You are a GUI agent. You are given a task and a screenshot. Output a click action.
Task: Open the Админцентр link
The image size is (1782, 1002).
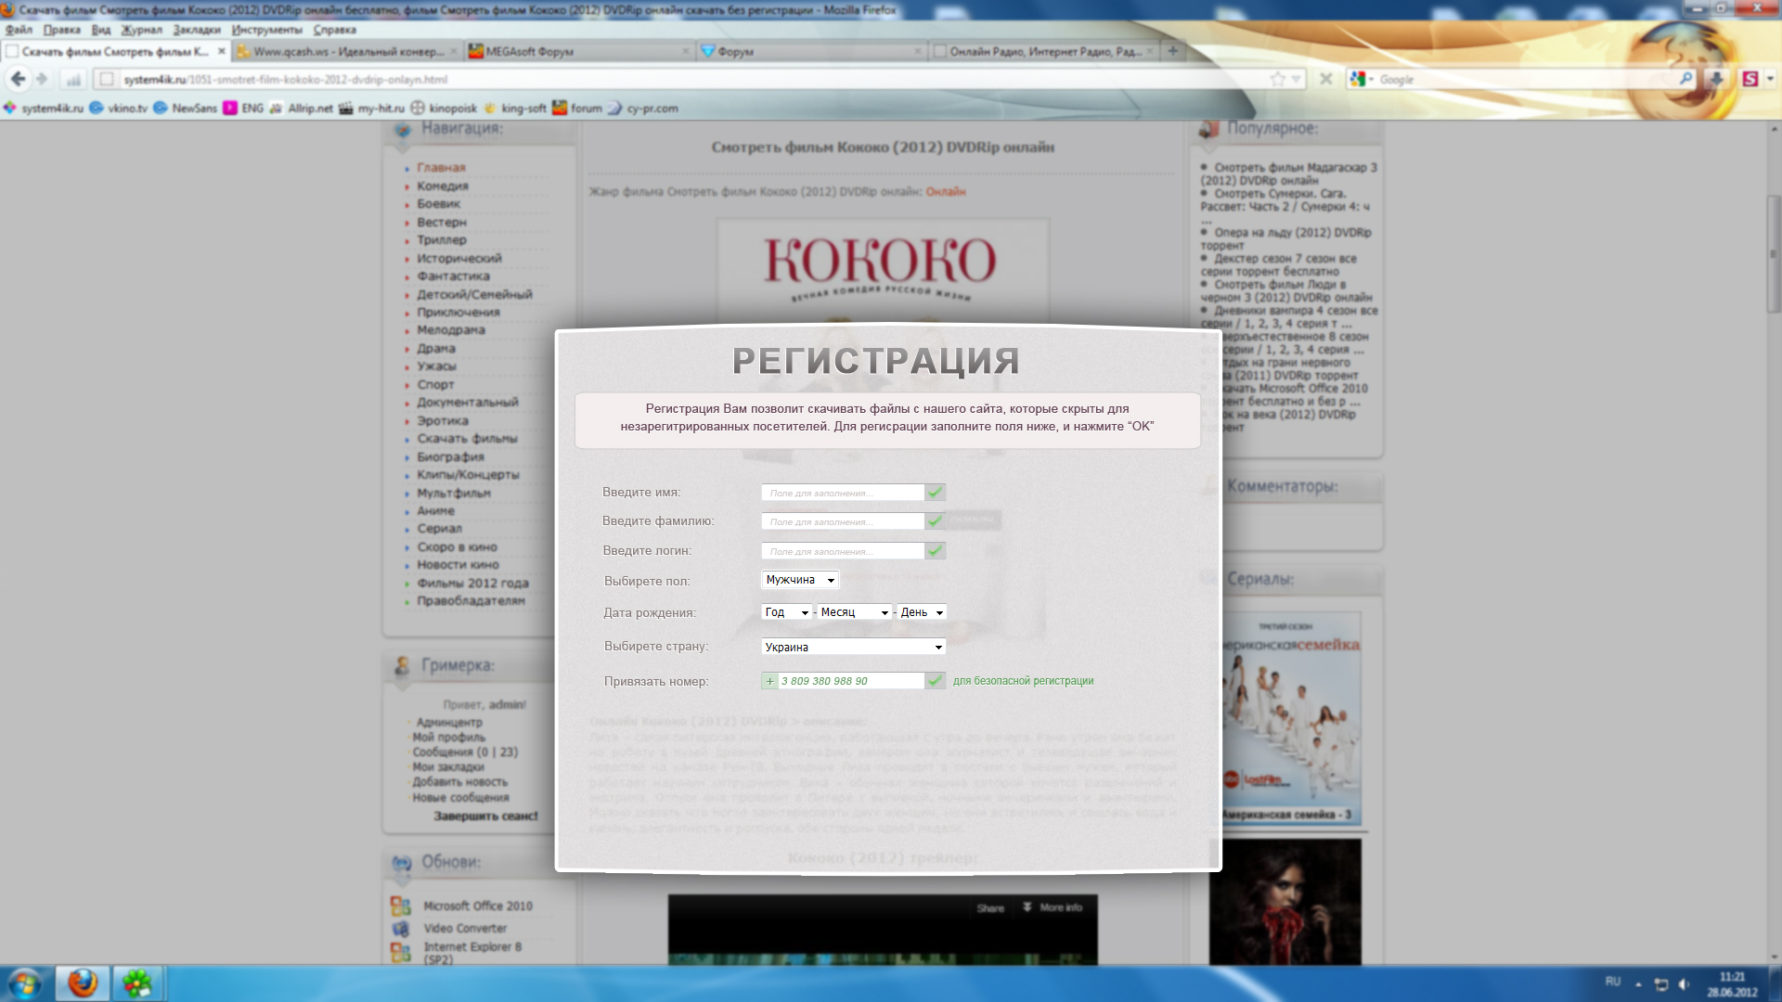tap(449, 722)
